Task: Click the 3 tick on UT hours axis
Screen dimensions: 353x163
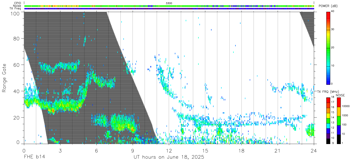Action: [60, 151]
